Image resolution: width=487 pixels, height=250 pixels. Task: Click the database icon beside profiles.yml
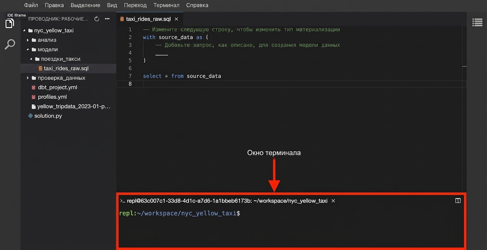tap(33, 97)
